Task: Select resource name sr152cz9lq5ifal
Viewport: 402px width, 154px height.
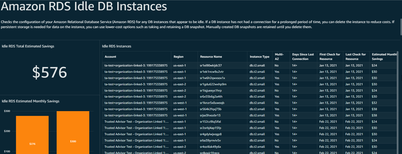Action: pyautogui.click(x=210, y=122)
